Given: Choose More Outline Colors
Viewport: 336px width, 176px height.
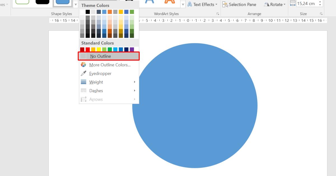Looking at the screenshot, I should [x=109, y=65].
